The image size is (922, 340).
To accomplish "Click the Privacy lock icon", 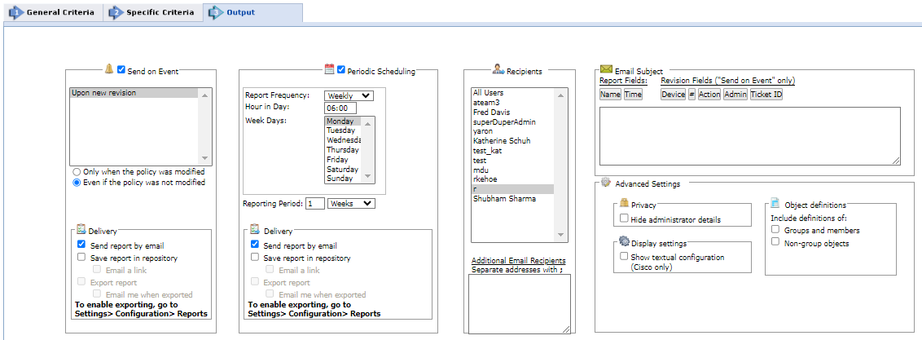I will [624, 203].
